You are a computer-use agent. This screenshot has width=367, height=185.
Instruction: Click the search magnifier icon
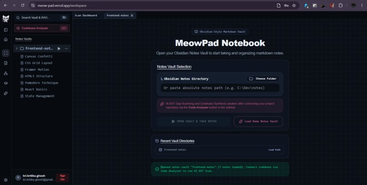tap(18, 18)
